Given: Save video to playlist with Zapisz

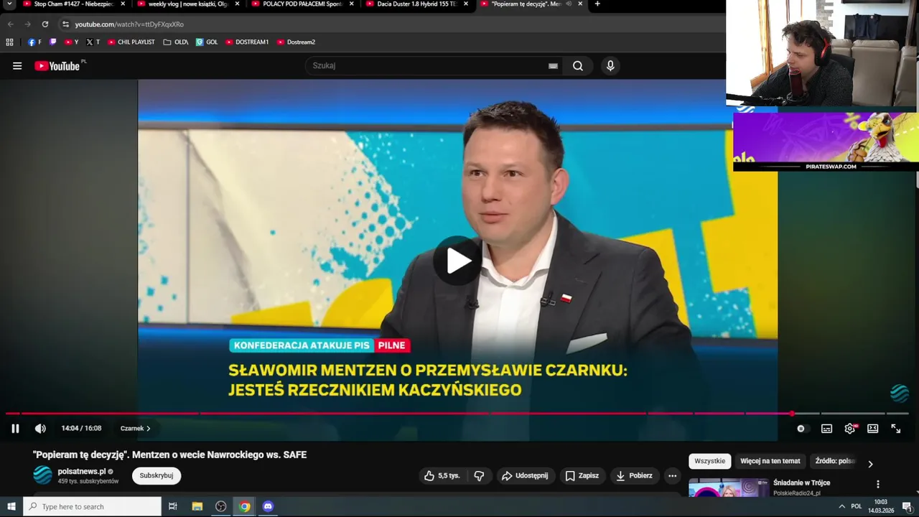Looking at the screenshot, I should click(582, 475).
